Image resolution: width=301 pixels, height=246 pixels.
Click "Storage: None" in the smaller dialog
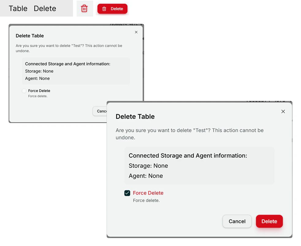point(39,71)
